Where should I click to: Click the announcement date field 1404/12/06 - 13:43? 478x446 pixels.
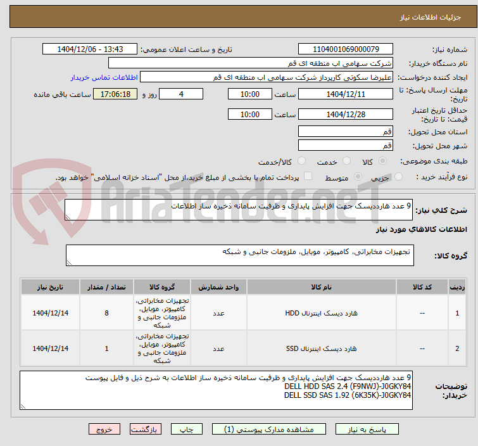90,49
